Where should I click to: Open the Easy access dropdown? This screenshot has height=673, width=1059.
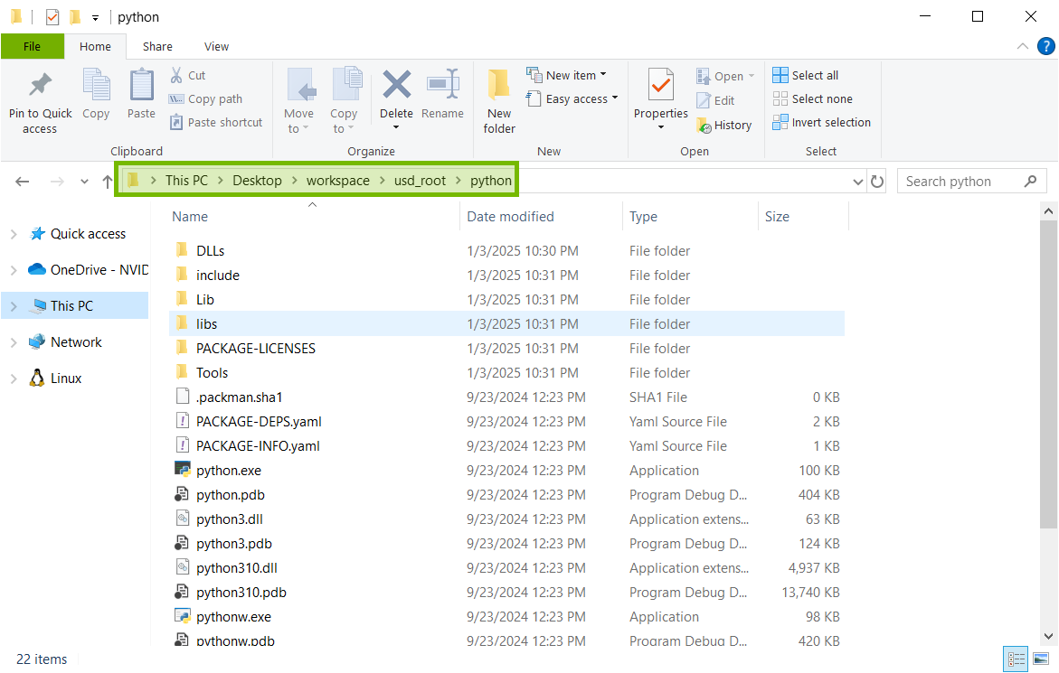[572, 99]
